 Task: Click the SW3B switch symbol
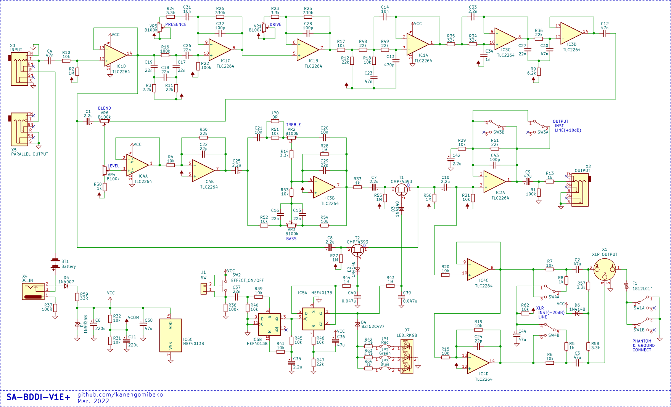[x=495, y=127]
